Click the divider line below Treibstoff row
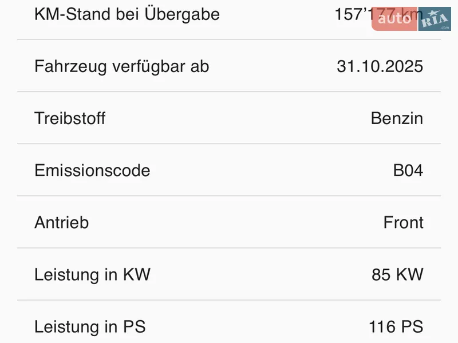 tap(229, 143)
